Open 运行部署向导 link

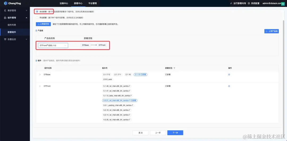pos(239,3)
